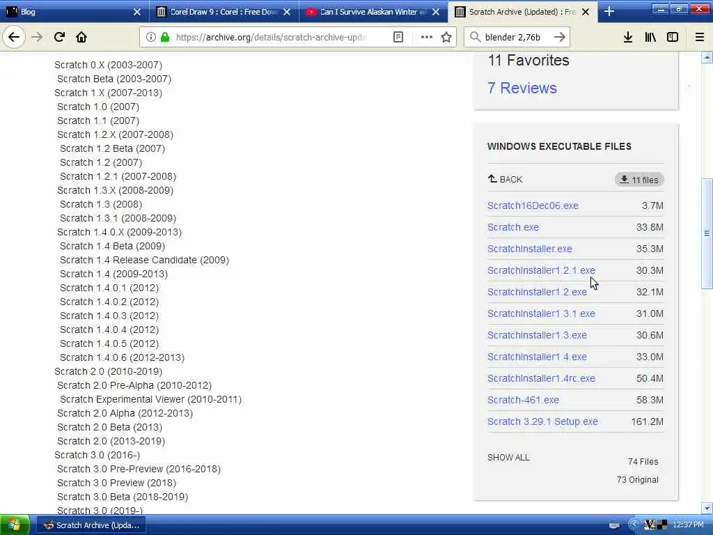Viewport: 713px width, 535px height.
Task: Click the text Scratch Beta (2003-2007)
Action: (x=114, y=79)
